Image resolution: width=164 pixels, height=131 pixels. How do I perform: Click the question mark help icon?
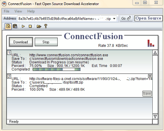click(46, 26)
